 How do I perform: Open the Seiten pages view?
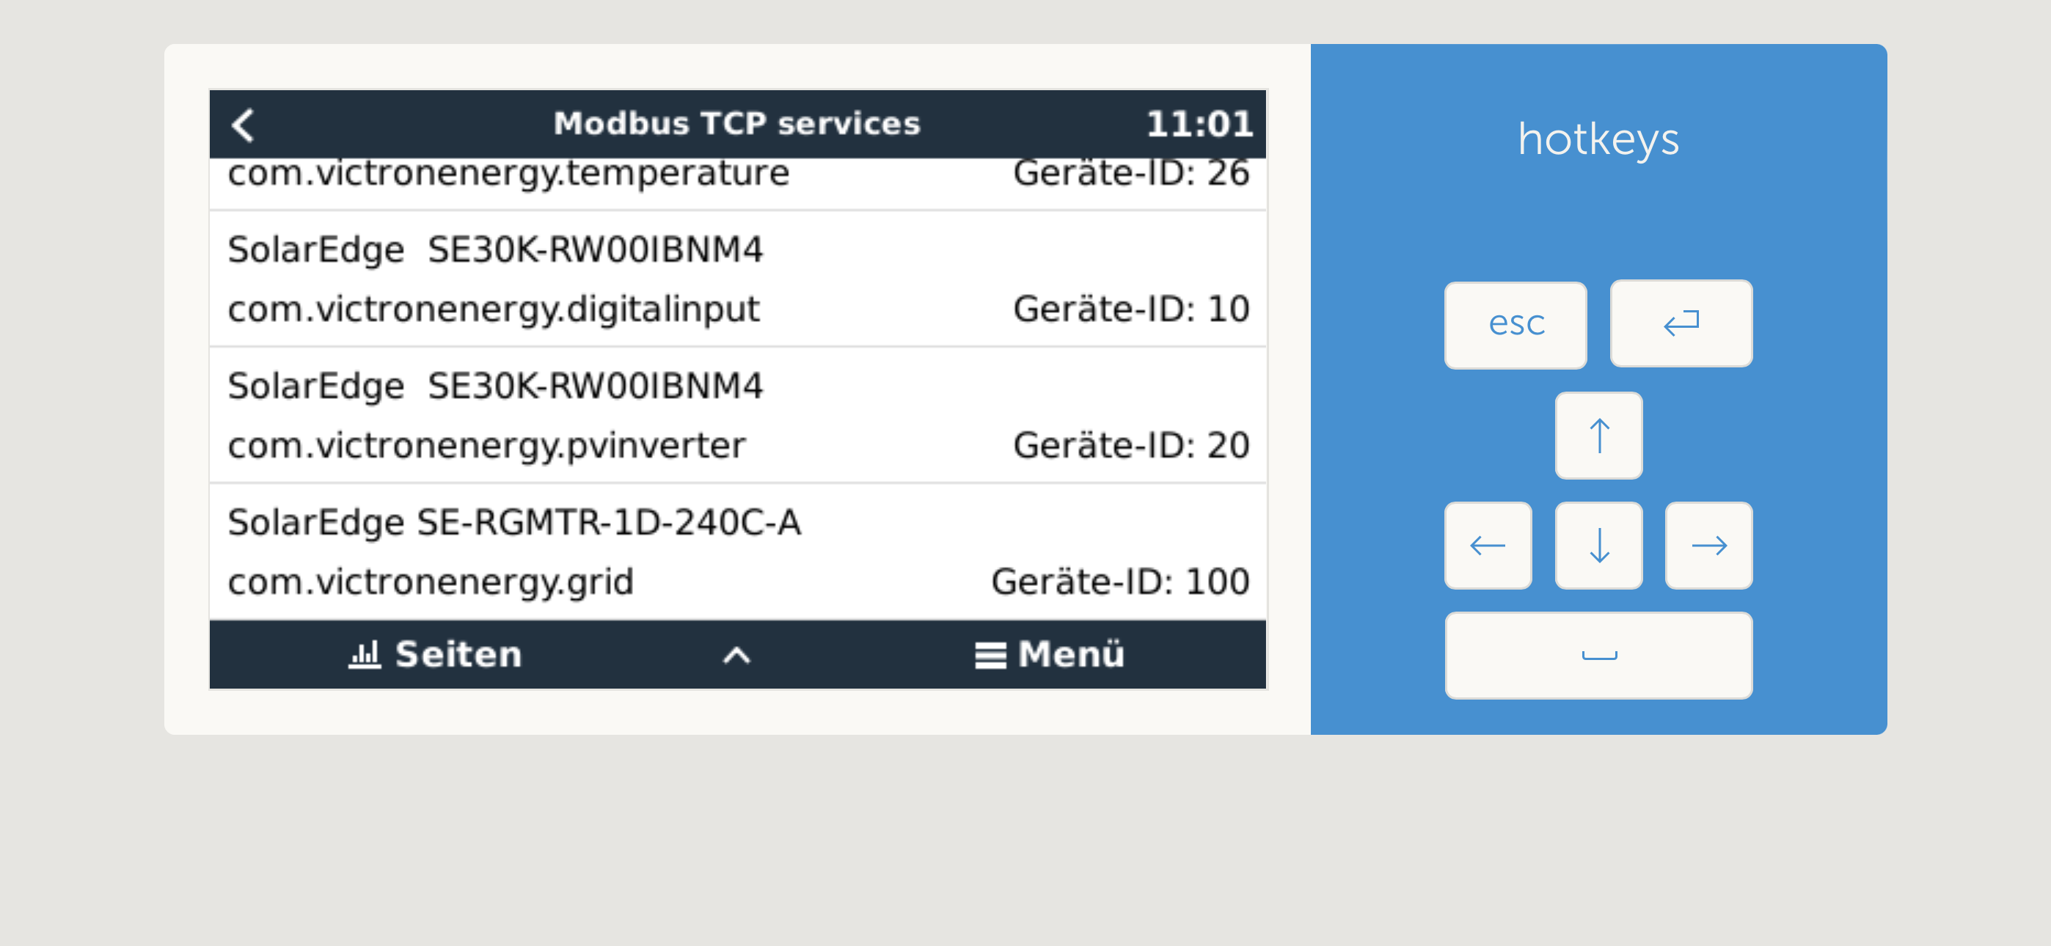click(x=436, y=655)
